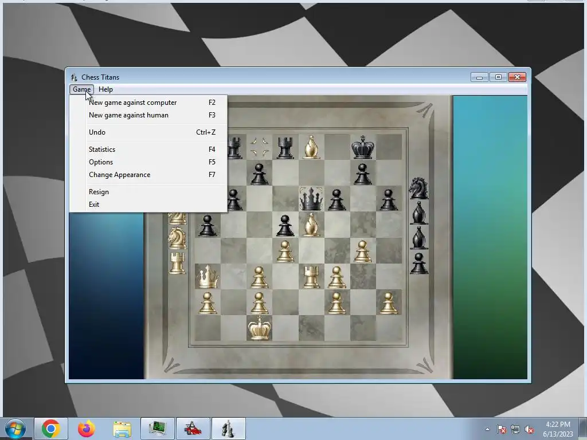This screenshot has height=440, width=587.
Task: Pick the white pawn on f3
Action: [x=337, y=277]
